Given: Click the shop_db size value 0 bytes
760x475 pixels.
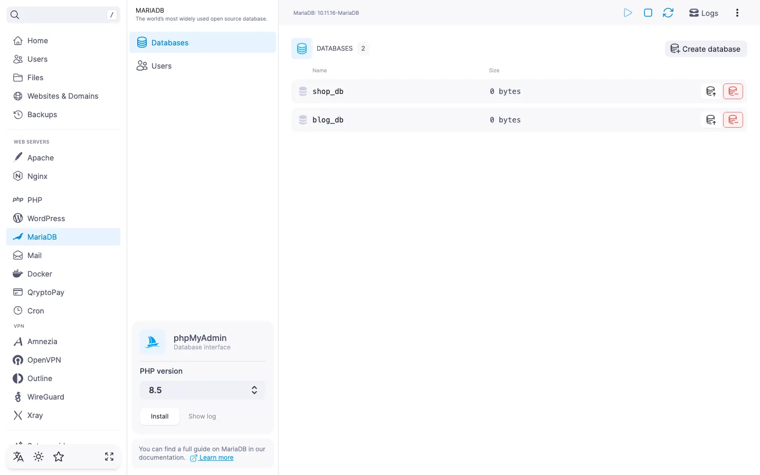Looking at the screenshot, I should click(x=505, y=91).
